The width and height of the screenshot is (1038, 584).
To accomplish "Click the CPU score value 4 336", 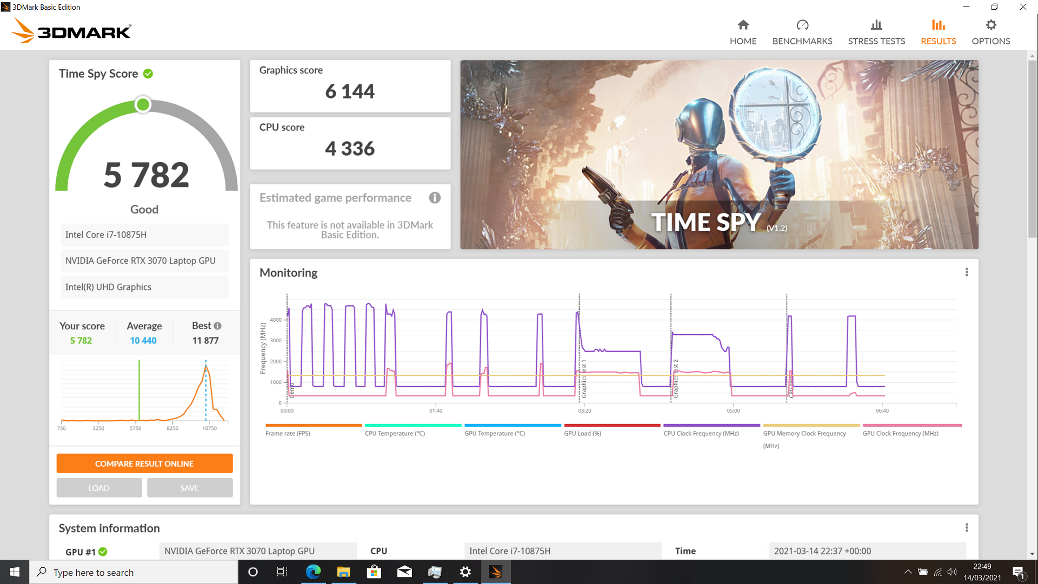I will point(350,149).
